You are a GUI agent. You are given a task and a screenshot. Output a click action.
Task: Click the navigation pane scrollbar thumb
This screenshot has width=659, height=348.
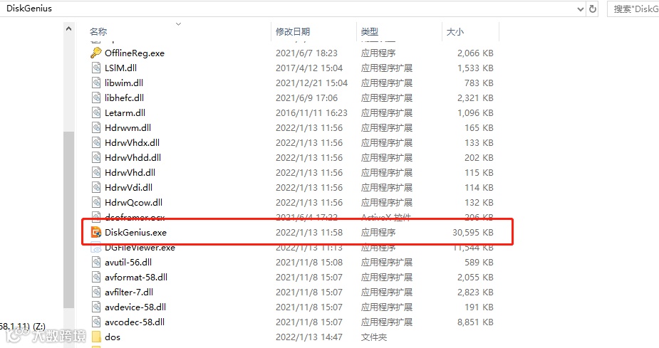point(68,220)
